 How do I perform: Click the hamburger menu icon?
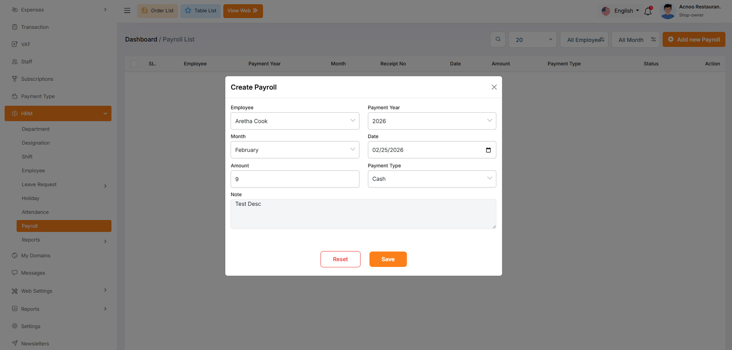127,10
